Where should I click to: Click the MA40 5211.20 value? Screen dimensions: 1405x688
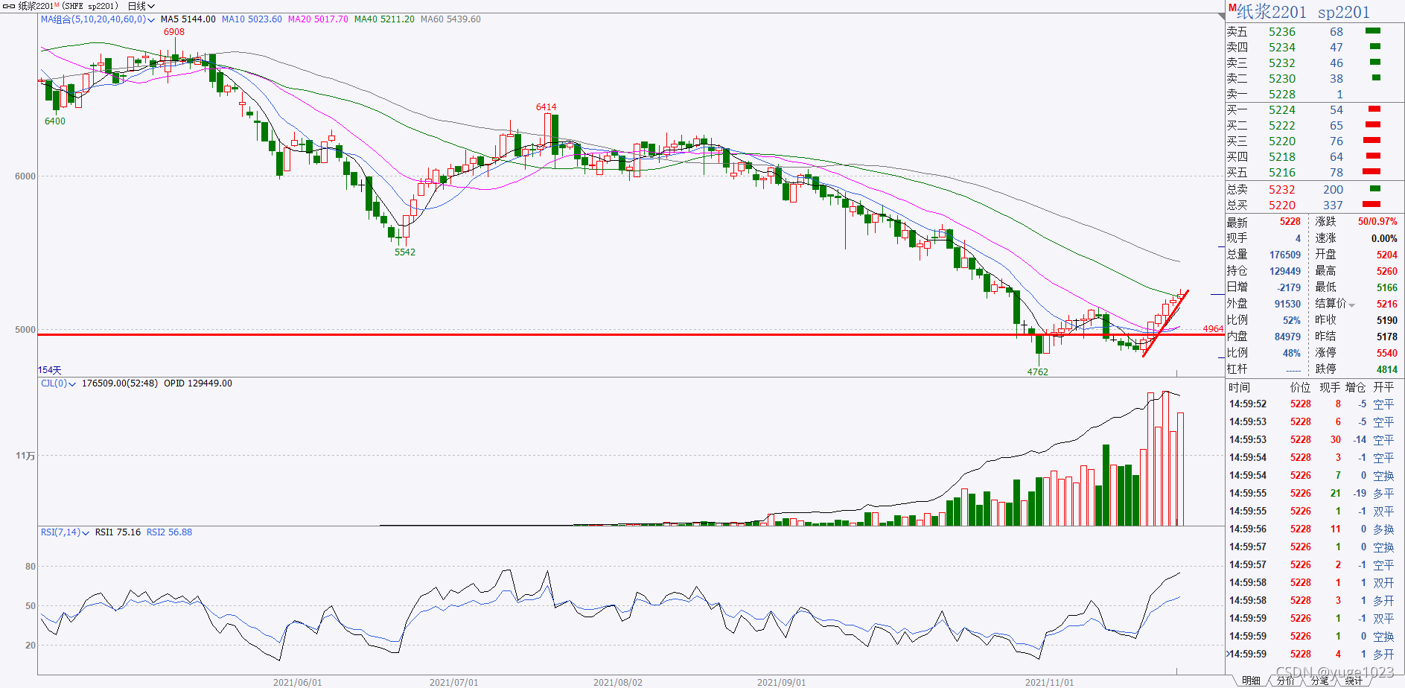pos(384,19)
